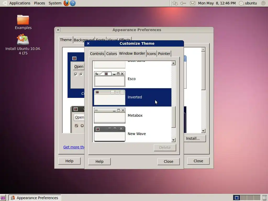Image resolution: width=268 pixels, height=201 pixels.
Task: Follow the Get more themes link
Action: click(74, 147)
